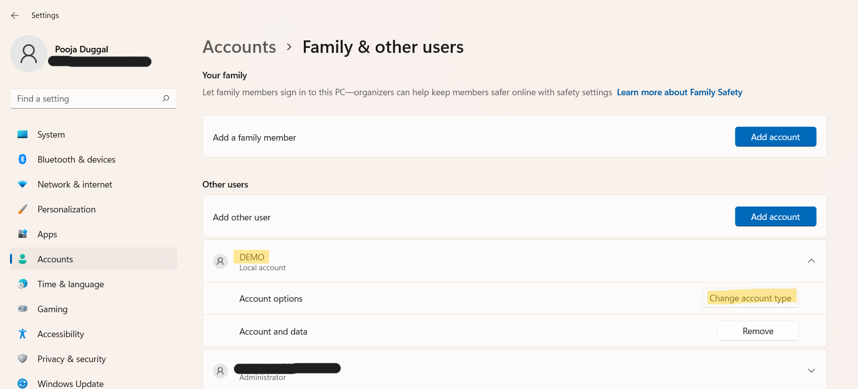Viewport: 858px width, 389px height.
Task: Collapse the DEMO local account section
Action: [811, 261]
